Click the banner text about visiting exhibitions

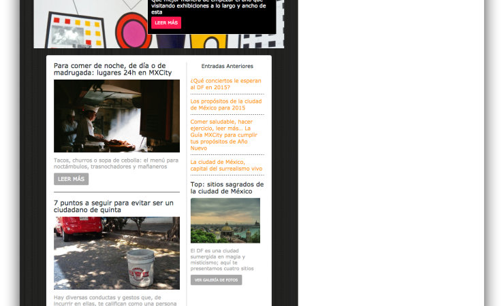pos(211,7)
